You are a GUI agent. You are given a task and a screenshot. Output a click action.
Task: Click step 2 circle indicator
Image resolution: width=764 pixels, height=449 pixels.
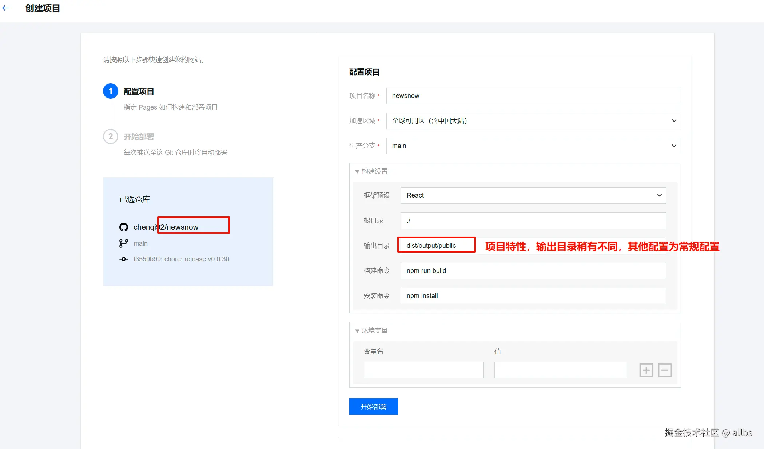pos(111,137)
